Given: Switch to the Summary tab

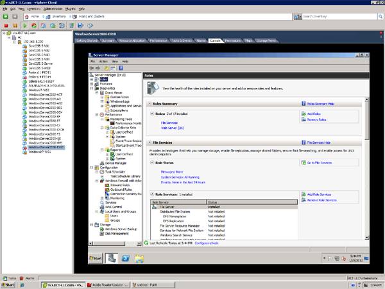Looking at the screenshot, I should [x=108, y=41].
